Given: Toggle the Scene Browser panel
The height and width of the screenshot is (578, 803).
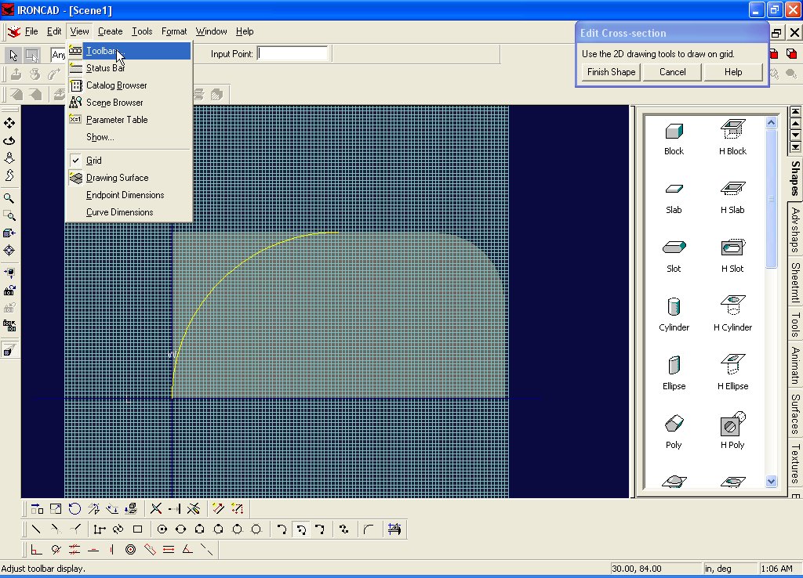Looking at the screenshot, I should click(129, 103).
